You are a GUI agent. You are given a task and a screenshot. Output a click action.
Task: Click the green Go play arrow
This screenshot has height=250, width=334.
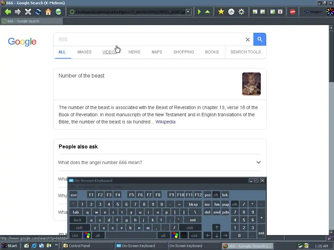point(199,12)
